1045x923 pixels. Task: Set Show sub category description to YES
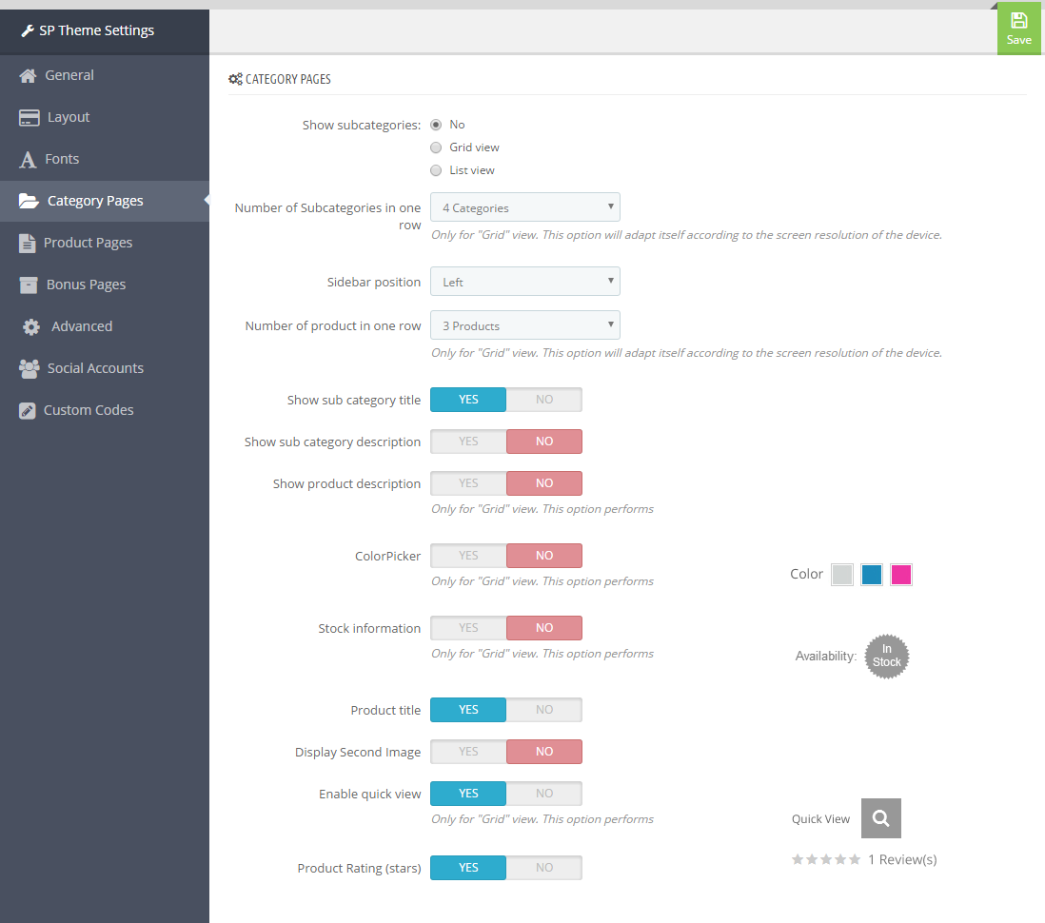(x=468, y=442)
